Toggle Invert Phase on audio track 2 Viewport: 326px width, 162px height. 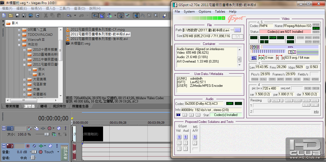34,146
